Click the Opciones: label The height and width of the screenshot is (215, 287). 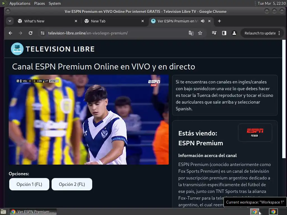point(19,174)
